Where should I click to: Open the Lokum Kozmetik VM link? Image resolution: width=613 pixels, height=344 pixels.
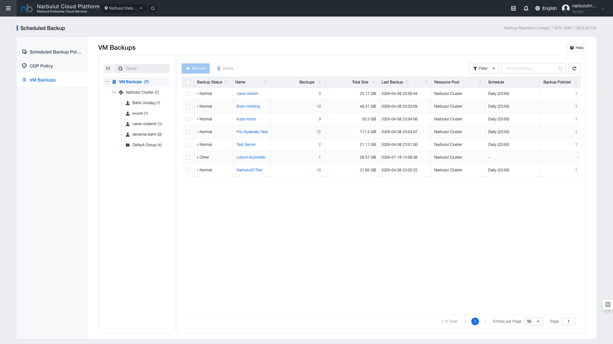[x=251, y=157]
